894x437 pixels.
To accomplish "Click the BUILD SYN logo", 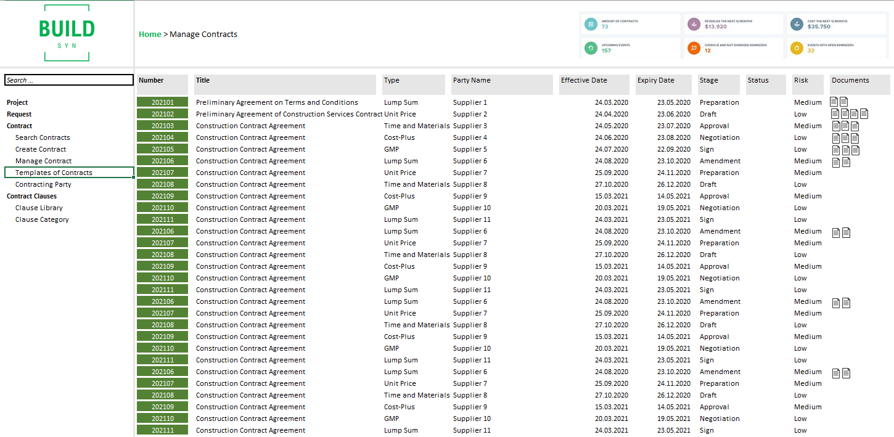I will [x=67, y=33].
